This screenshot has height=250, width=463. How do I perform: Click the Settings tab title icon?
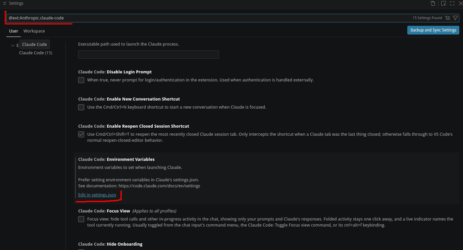(x=5, y=3)
